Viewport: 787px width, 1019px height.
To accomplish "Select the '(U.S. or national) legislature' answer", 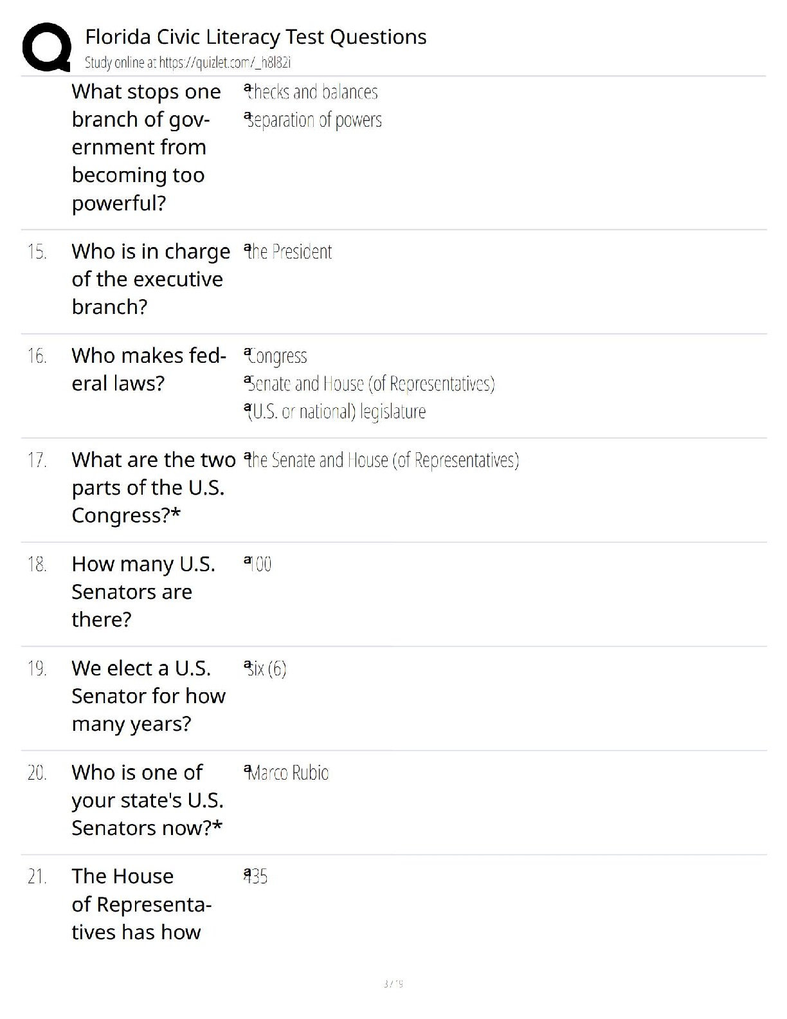I will click(x=337, y=412).
